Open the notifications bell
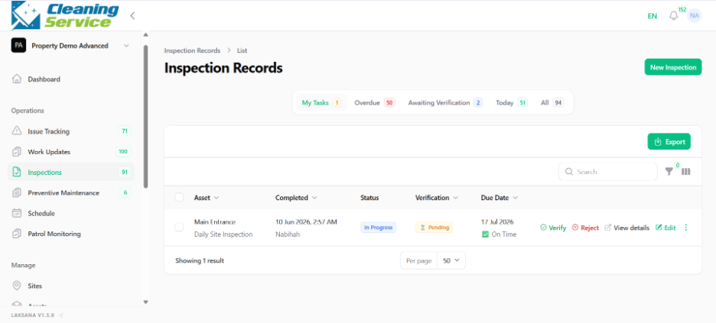 point(673,16)
